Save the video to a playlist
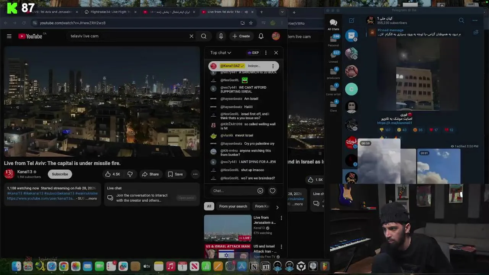Screen dimensions: 489x275 (x=175, y=174)
